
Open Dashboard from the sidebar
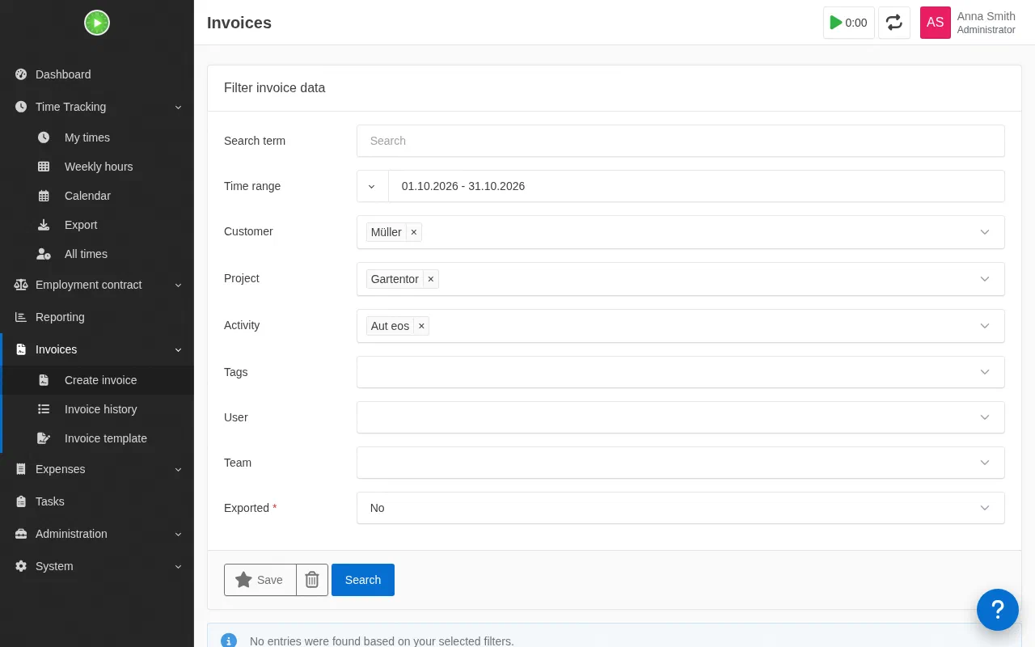[97, 74]
